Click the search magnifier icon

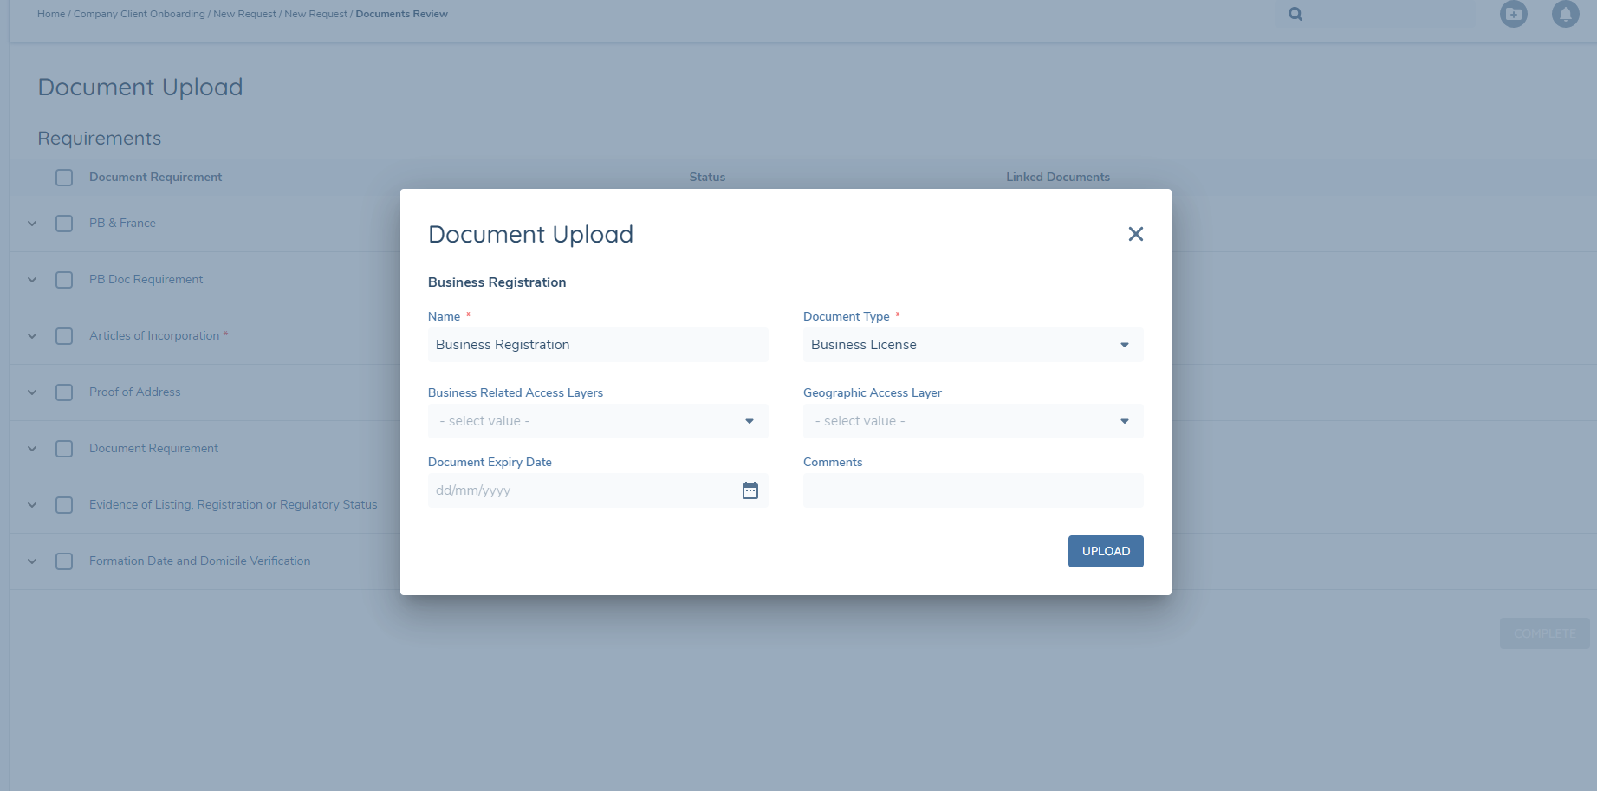point(1295,14)
